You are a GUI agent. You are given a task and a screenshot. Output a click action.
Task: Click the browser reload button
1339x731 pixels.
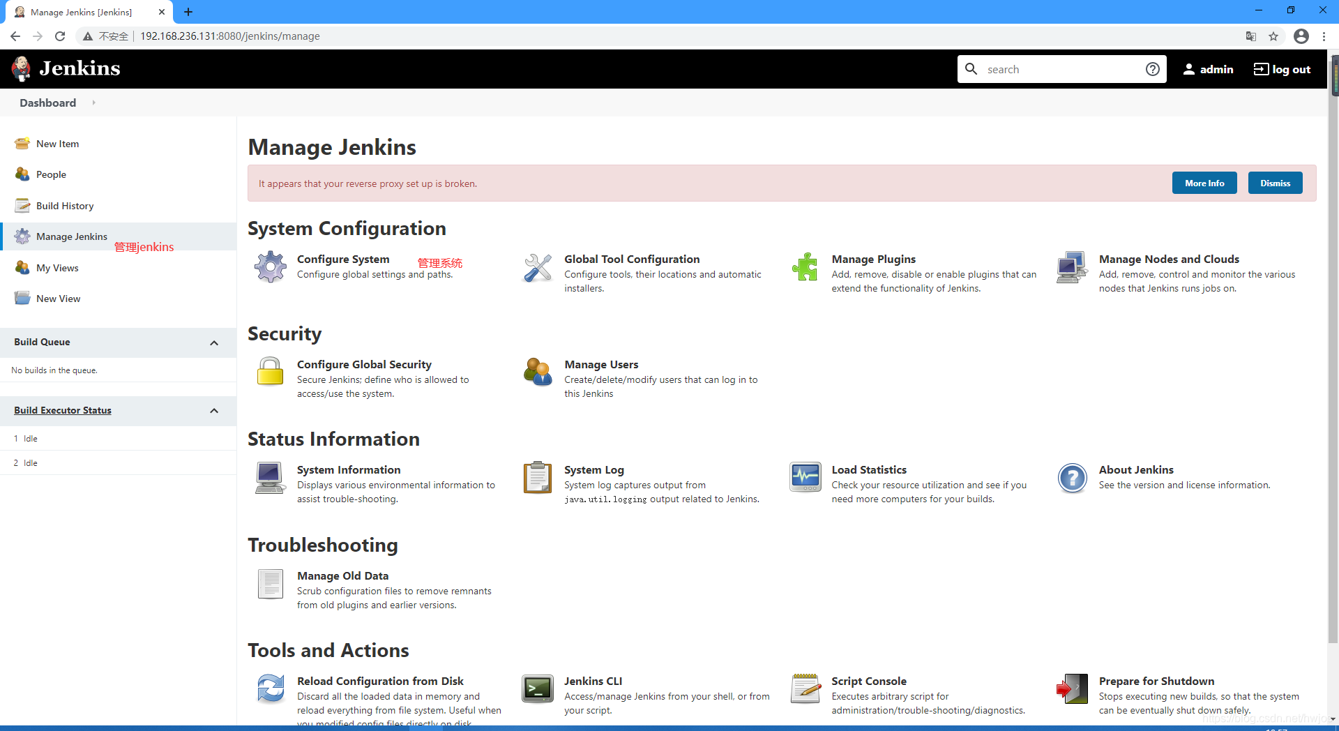point(60,36)
